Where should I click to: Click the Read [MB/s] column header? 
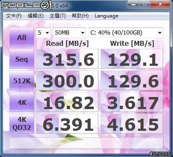click(67, 43)
